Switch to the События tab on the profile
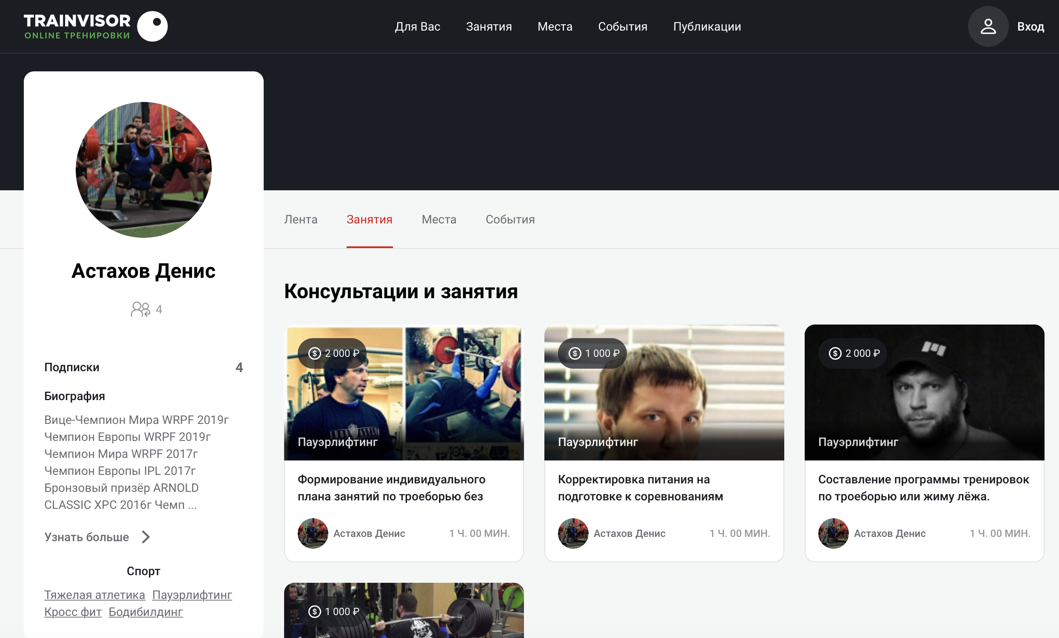1059x638 pixels. 510,220
